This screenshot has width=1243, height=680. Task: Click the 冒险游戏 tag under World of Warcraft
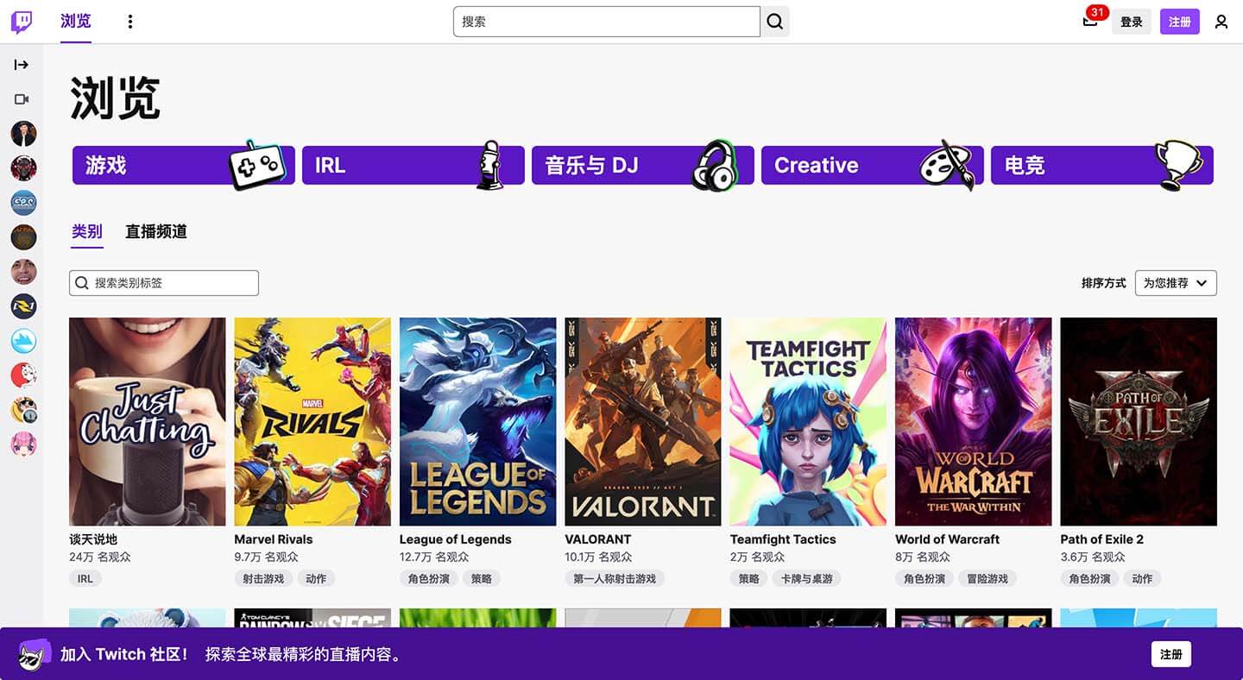click(x=987, y=579)
